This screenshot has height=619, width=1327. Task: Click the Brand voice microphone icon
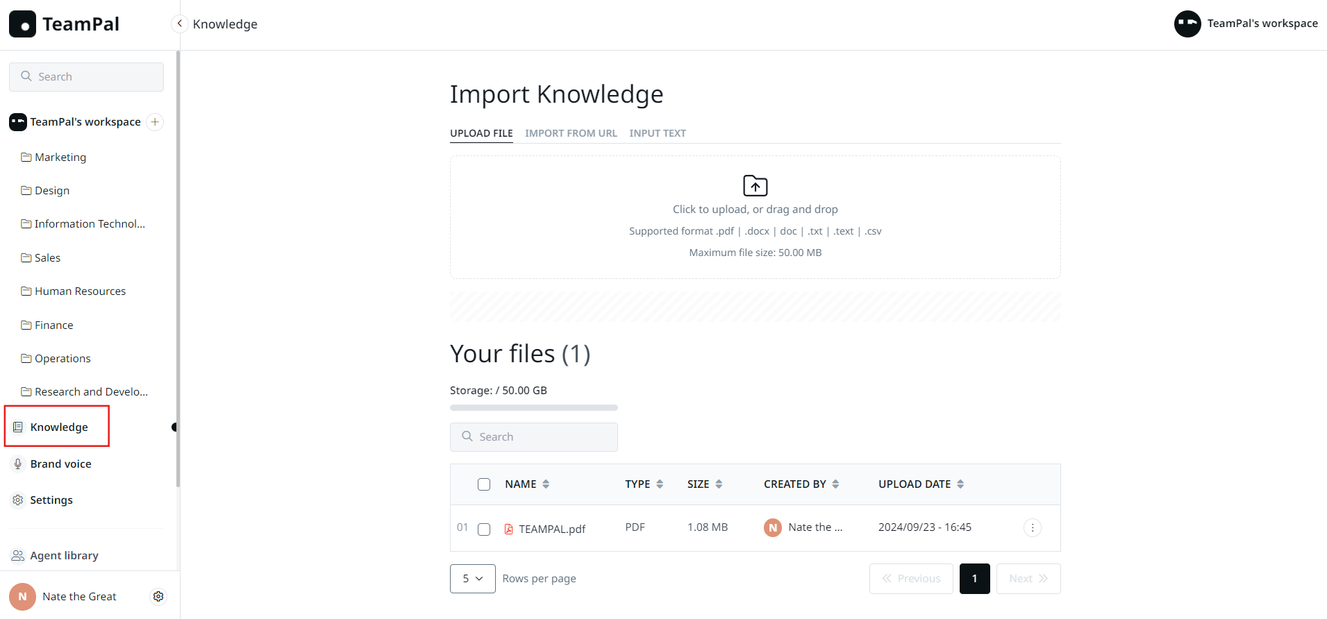(18, 464)
